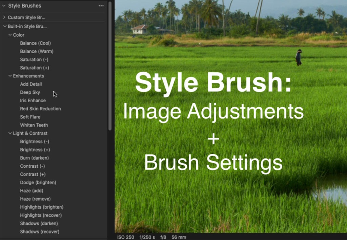Choose the Add Detail enhancement brush
The width and height of the screenshot is (347, 240).
tap(31, 84)
